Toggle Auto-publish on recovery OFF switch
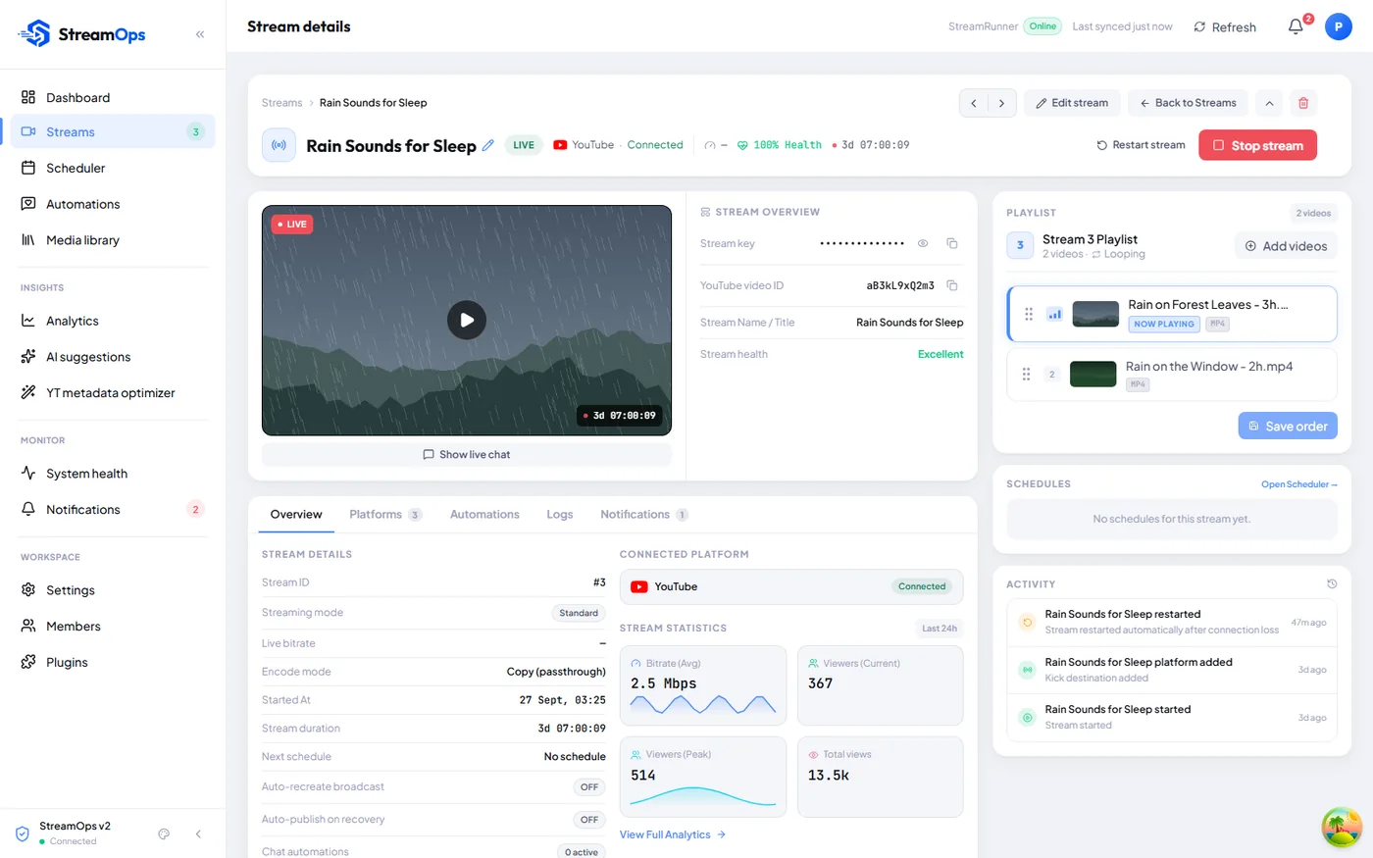Viewport: 1373px width, 858px height. click(589, 820)
